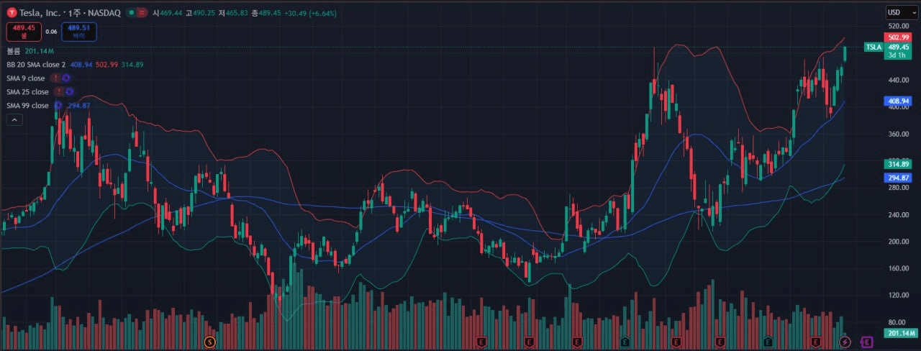This screenshot has height=351, width=921.
Task: Click the red 502.99 upper band label
Action: pyautogui.click(x=899, y=37)
